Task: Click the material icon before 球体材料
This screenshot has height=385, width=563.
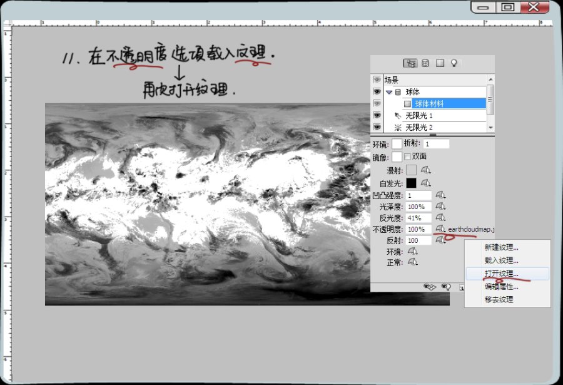Action: click(407, 104)
